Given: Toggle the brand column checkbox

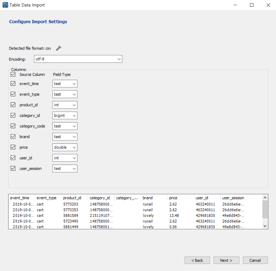Looking at the screenshot, I should 13,136.
